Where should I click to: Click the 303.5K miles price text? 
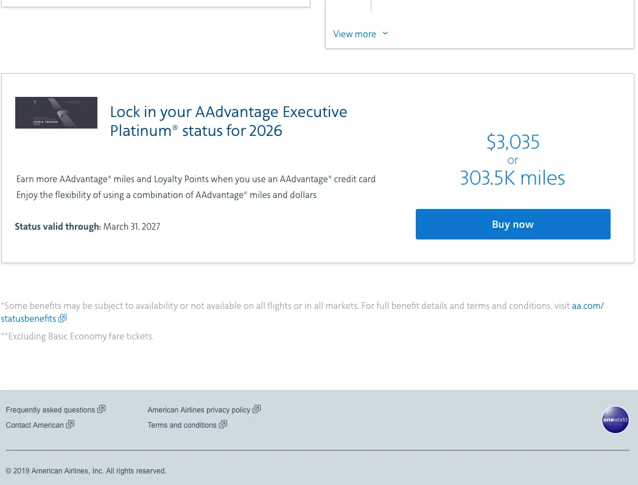click(513, 178)
